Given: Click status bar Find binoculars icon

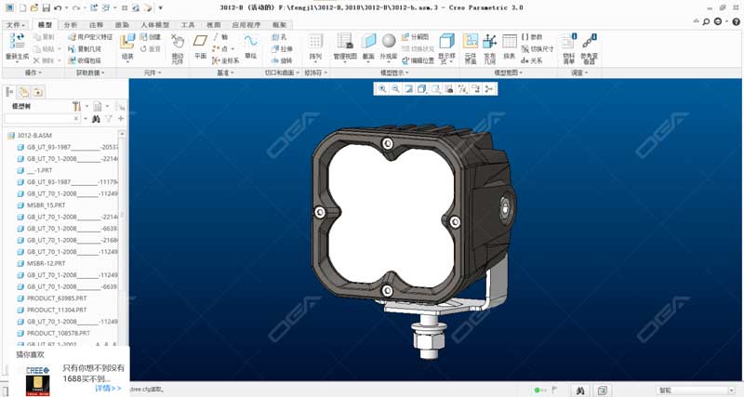Looking at the screenshot, I should [x=579, y=390].
